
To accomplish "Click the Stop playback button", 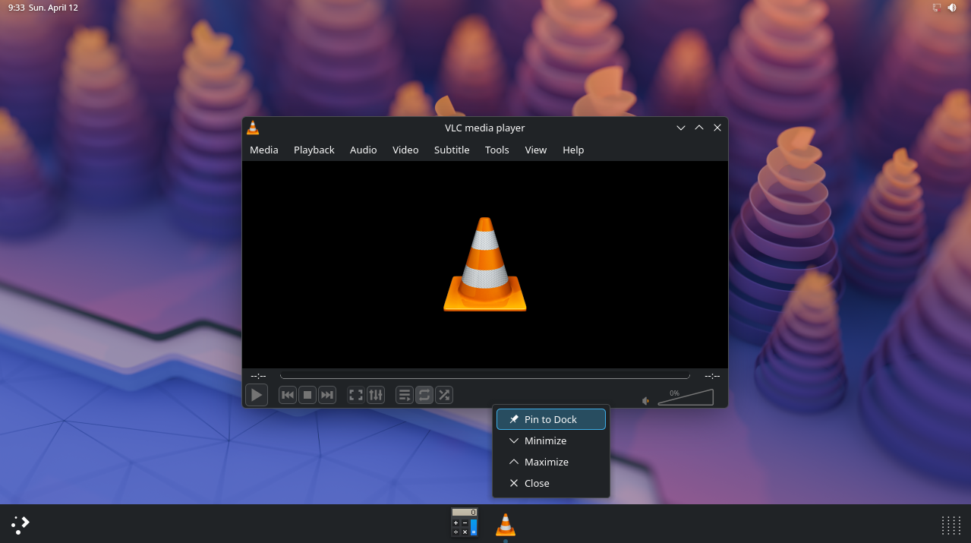I will click(x=307, y=395).
